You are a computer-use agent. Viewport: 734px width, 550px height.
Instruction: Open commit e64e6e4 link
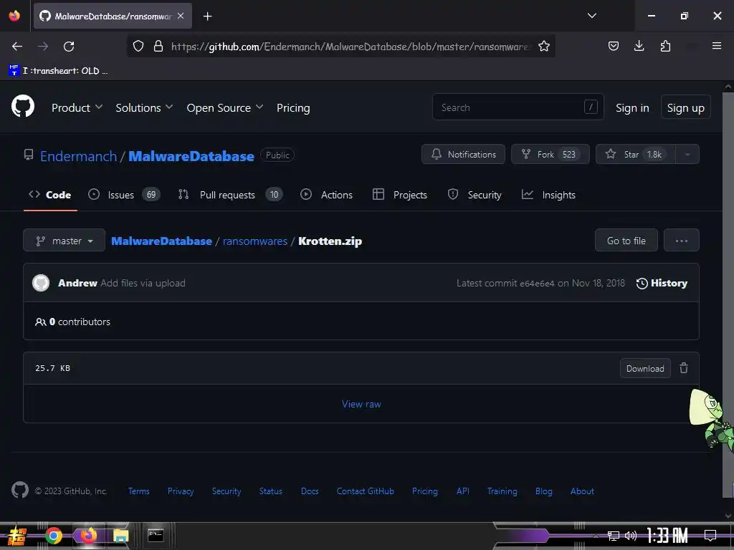tap(538, 283)
